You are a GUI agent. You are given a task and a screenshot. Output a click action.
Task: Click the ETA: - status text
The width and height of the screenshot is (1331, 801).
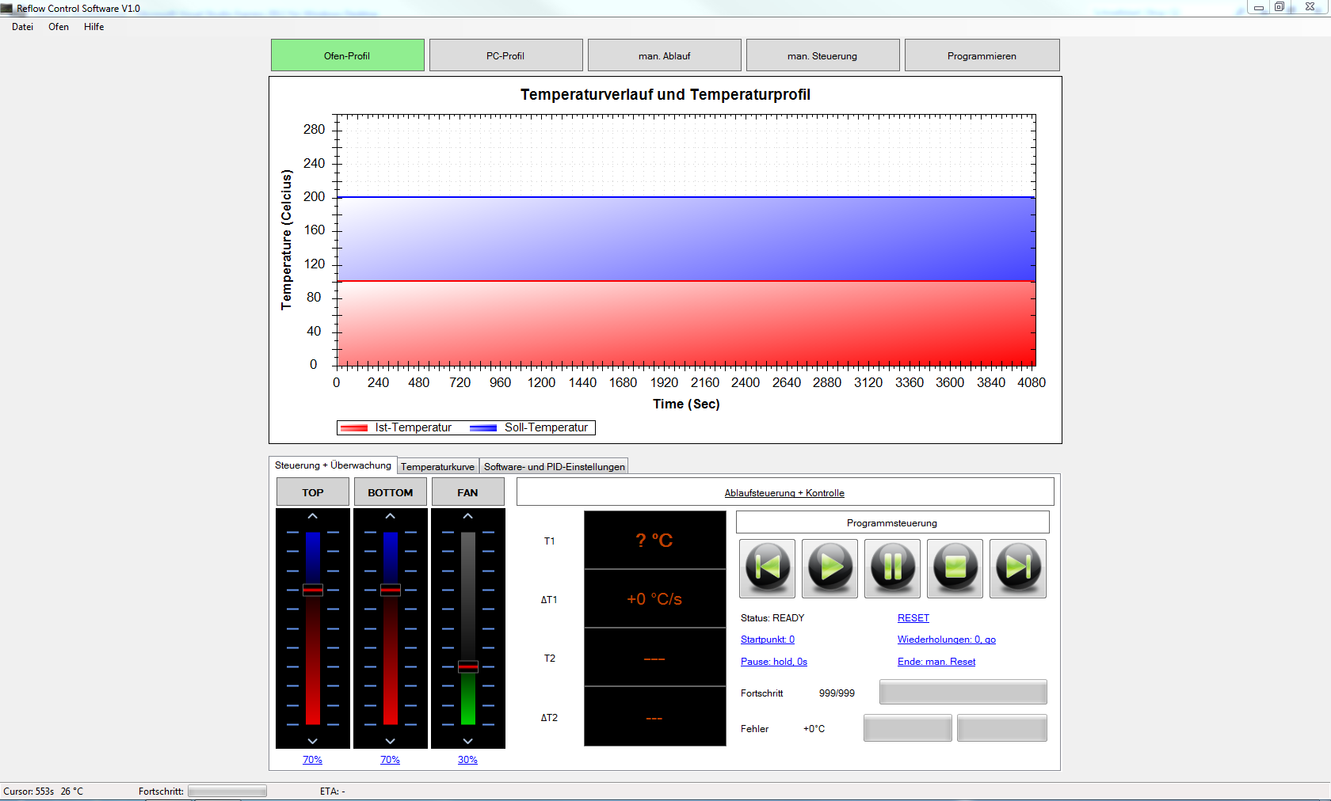[x=333, y=792]
